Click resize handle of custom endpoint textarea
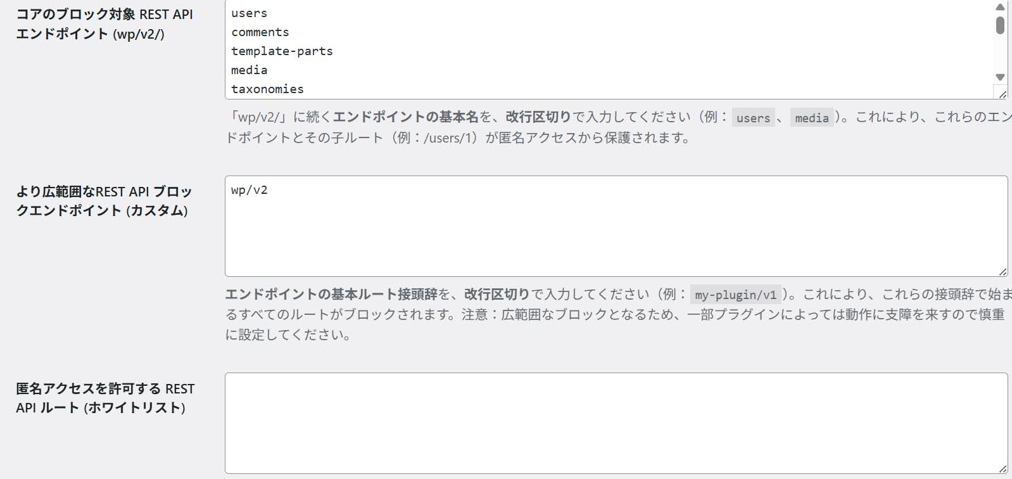The width and height of the screenshot is (1012, 479). 1002,272
